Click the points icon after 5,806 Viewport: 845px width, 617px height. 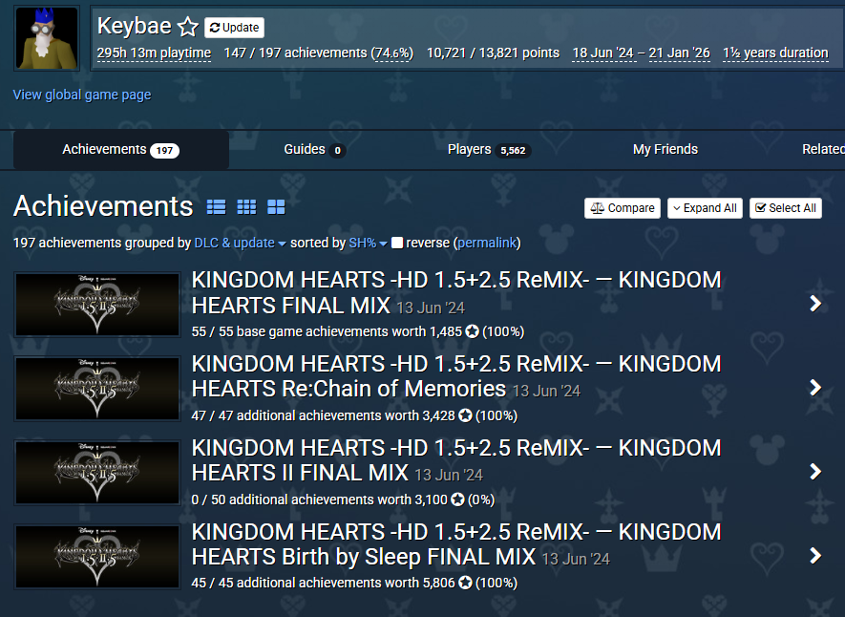point(465,583)
